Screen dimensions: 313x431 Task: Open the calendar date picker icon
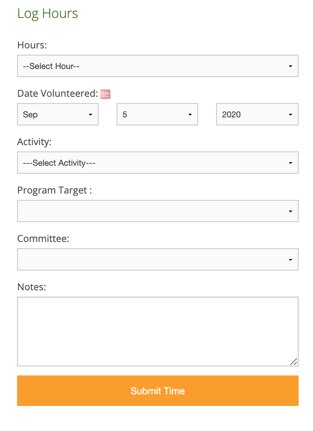tap(105, 94)
